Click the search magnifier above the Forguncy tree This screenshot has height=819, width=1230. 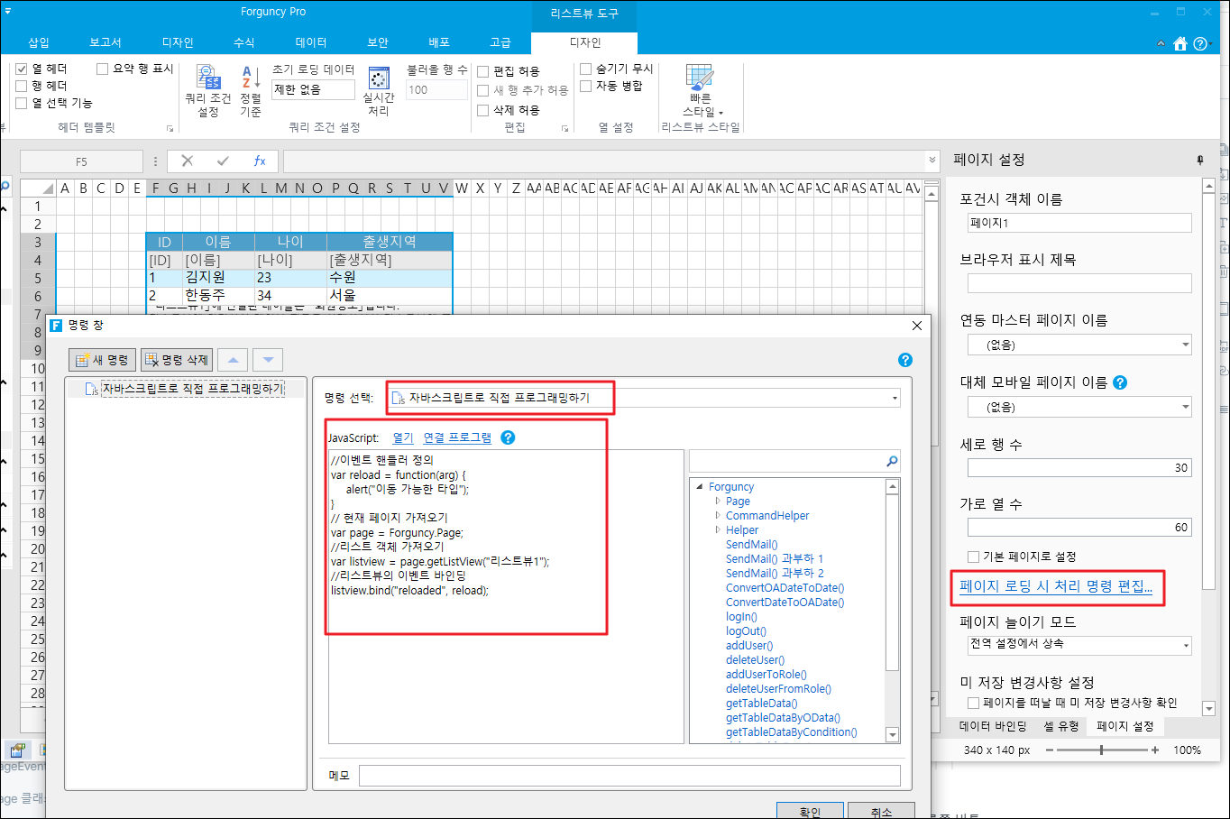click(892, 461)
